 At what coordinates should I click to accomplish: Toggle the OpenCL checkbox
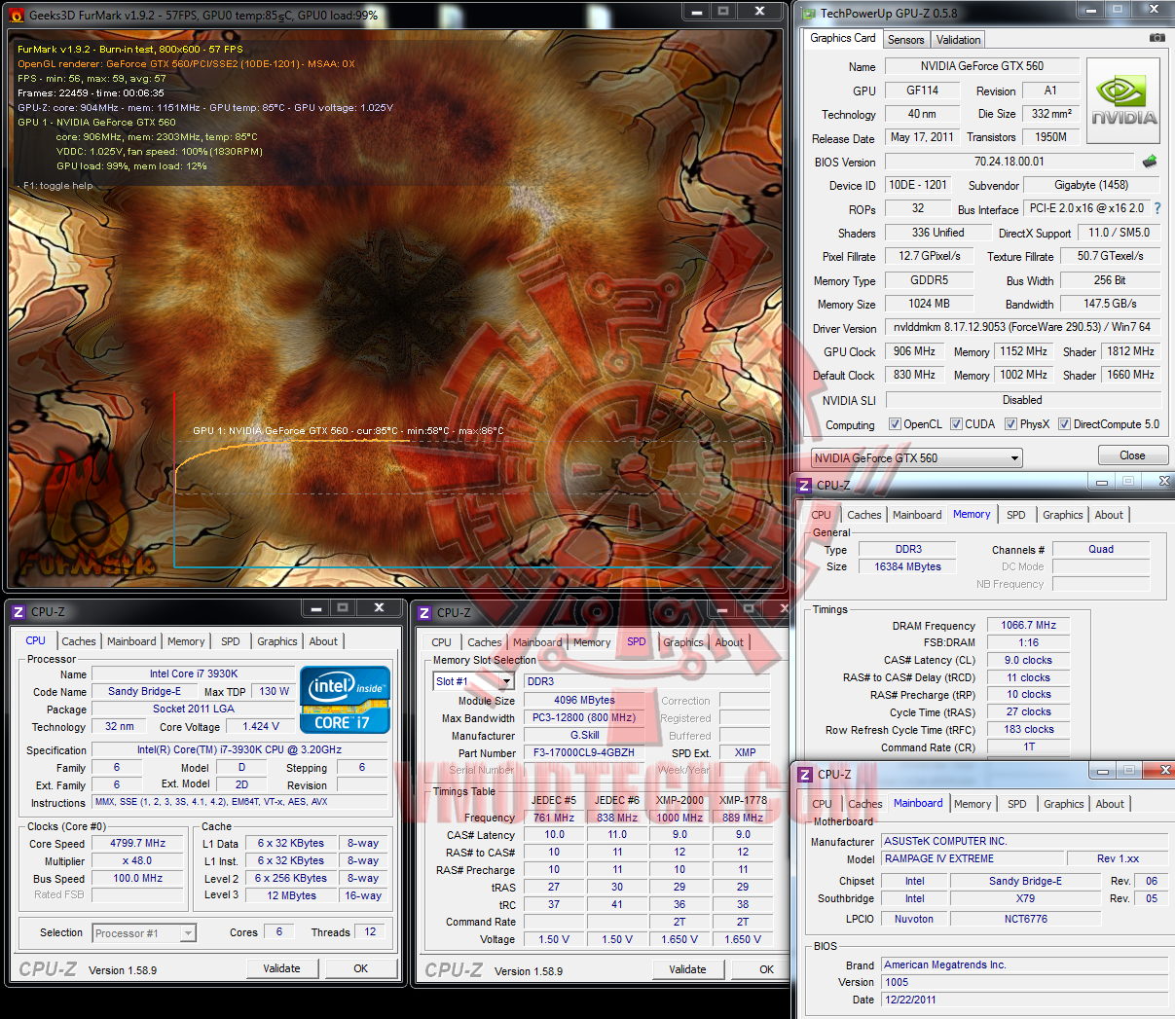click(x=895, y=424)
